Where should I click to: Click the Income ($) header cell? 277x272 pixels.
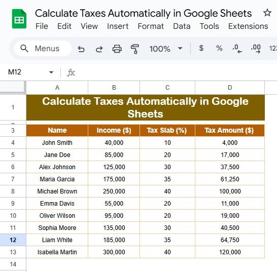tap(114, 130)
